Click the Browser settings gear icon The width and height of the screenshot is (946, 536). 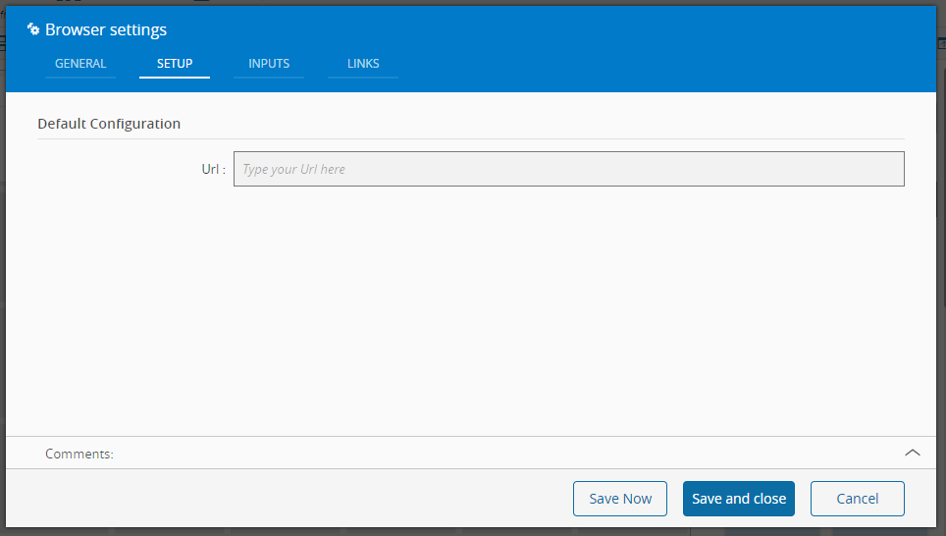[33, 29]
